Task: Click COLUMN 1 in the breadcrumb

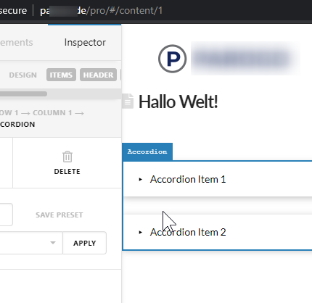Action: coord(52,113)
